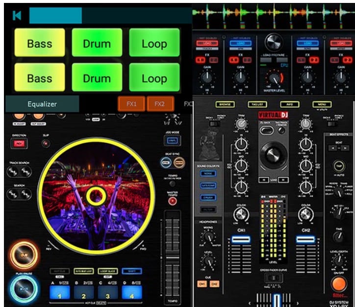Viewport: 355px width, 307px height.
Task: Click the glowing orange CUE button
Action: (x=24, y=255)
